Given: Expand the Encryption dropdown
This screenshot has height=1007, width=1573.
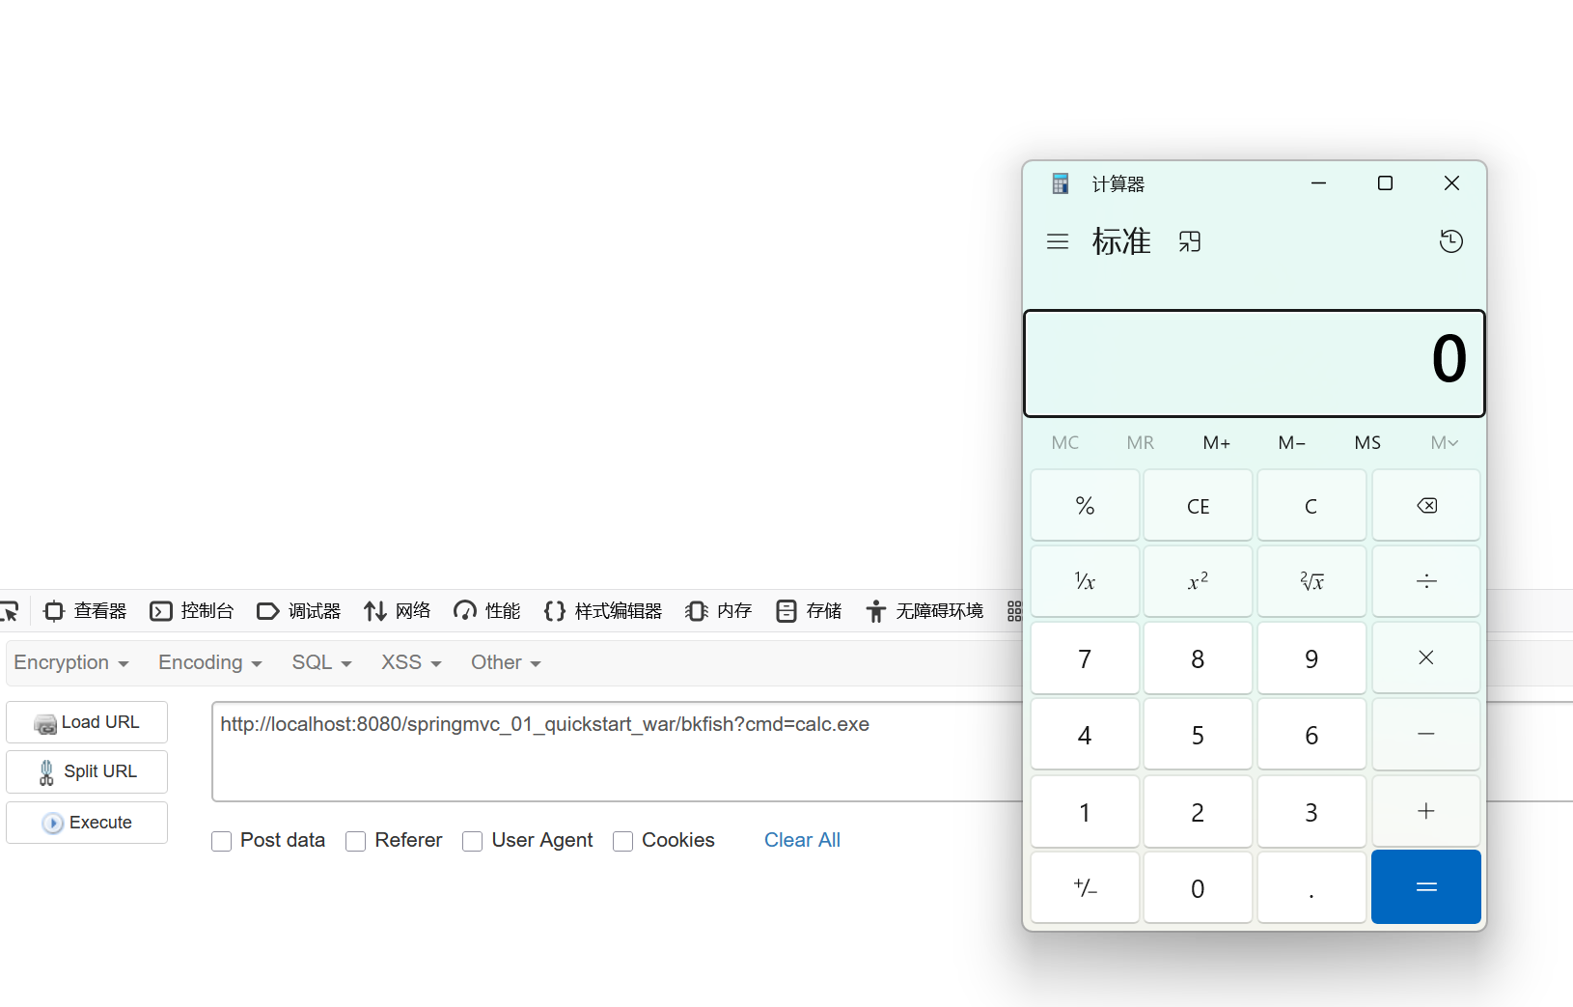Looking at the screenshot, I should pyautogui.click(x=70, y=662).
